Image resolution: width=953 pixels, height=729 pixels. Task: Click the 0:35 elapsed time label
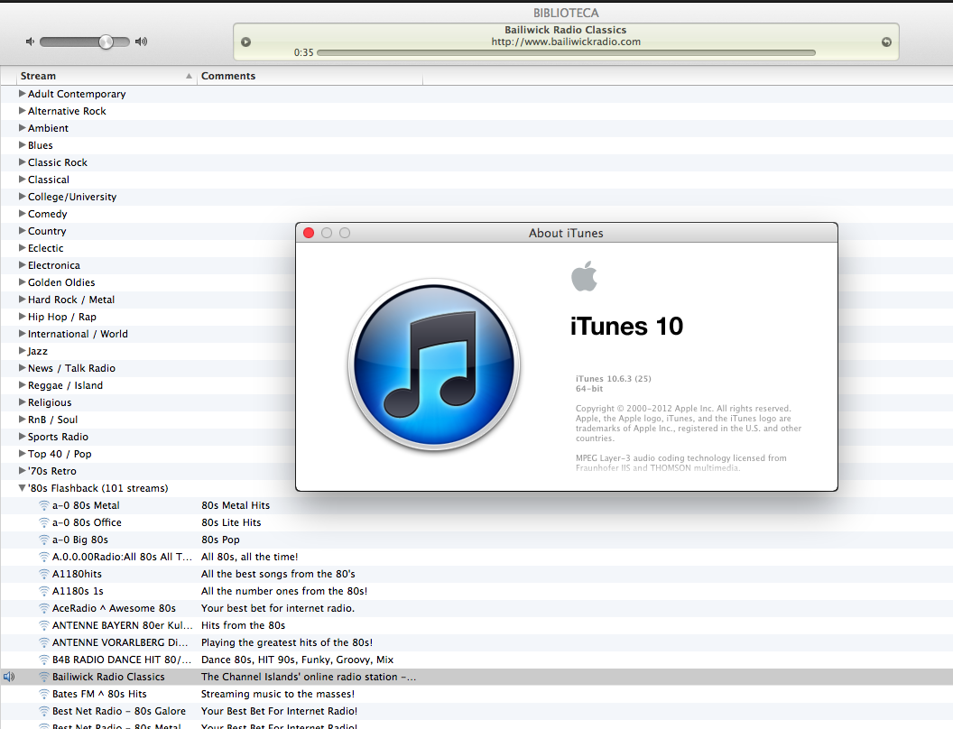tap(304, 53)
